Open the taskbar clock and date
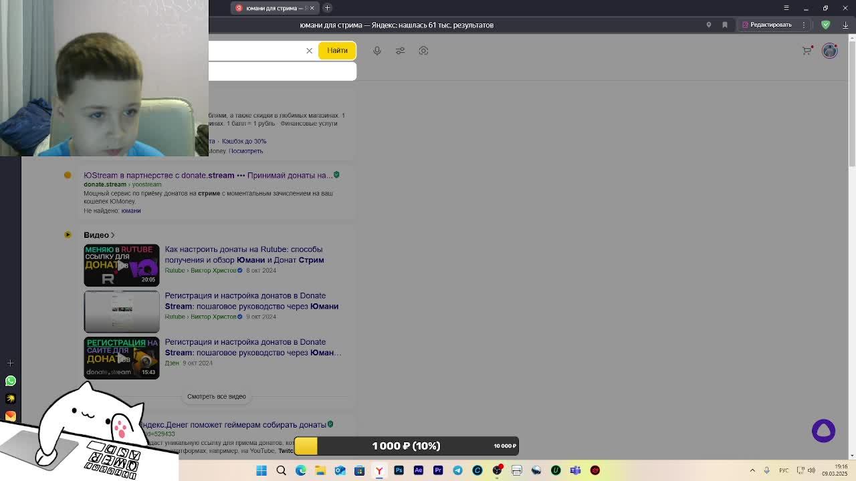The image size is (856, 481). [x=834, y=470]
